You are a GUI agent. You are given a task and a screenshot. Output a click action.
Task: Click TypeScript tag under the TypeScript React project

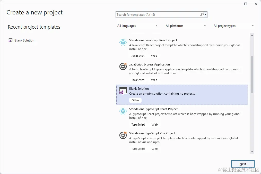pyautogui.click(x=138, y=125)
